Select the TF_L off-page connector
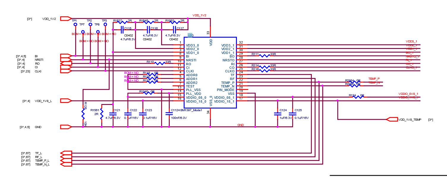This screenshot has height=177, width=447. 66,153
